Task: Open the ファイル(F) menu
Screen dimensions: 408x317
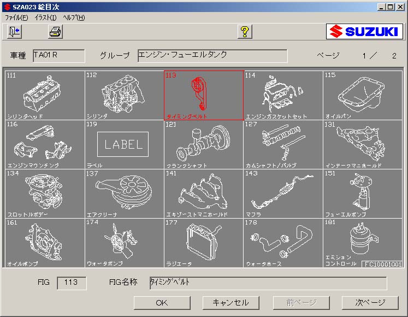Action: [x=16, y=17]
